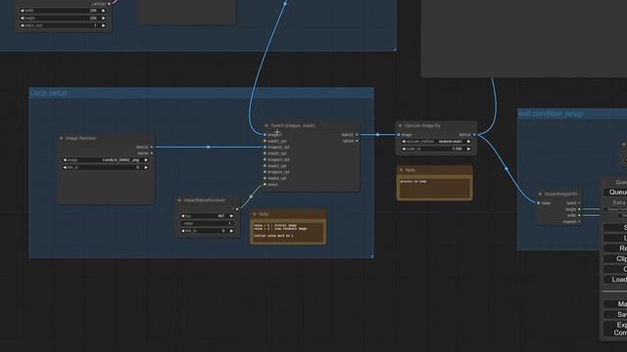Click ImpactImageInfo height output socket

click(x=579, y=209)
